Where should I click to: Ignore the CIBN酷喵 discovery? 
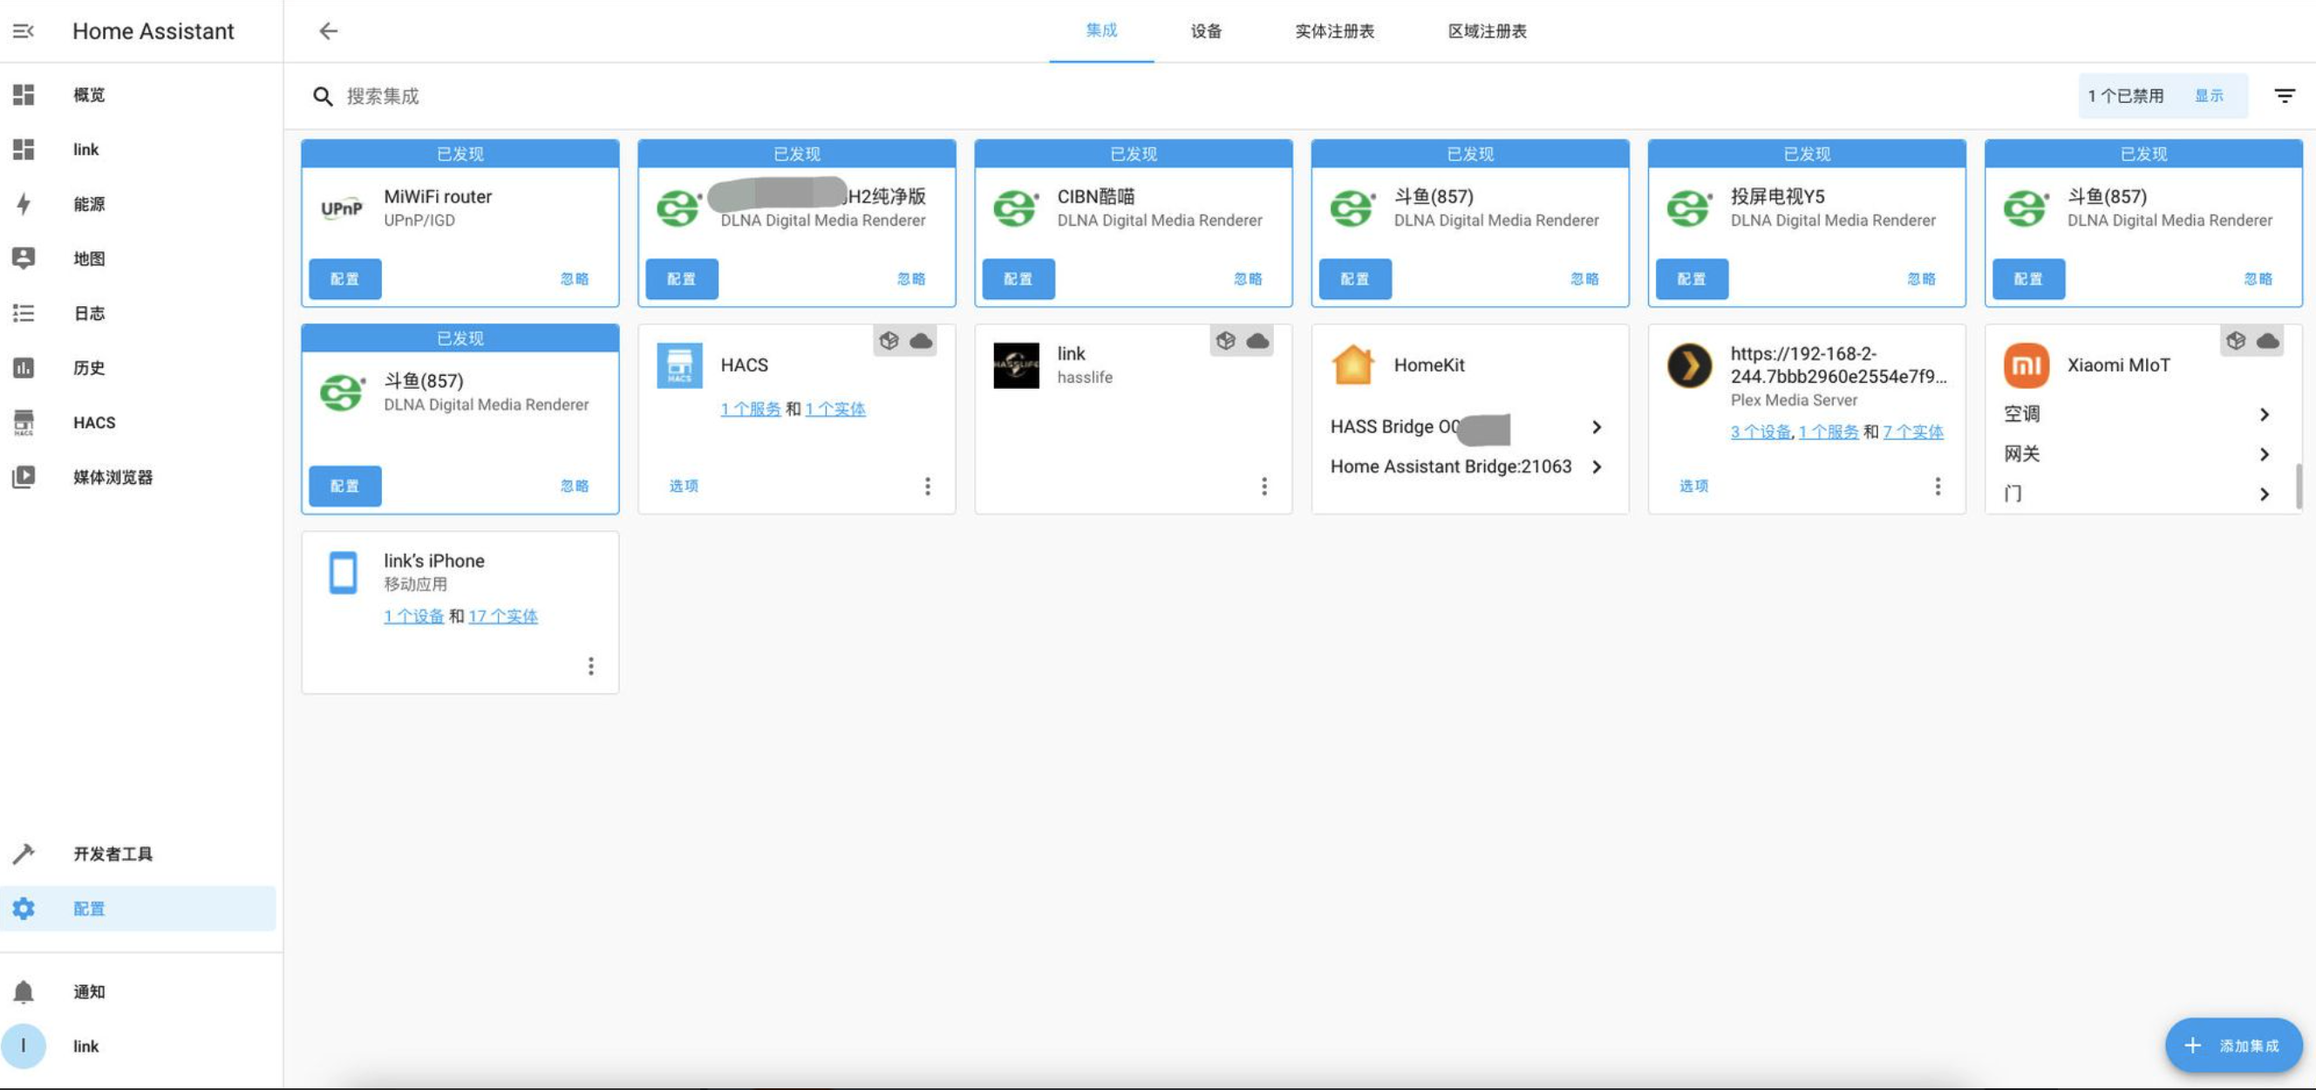point(1248,279)
